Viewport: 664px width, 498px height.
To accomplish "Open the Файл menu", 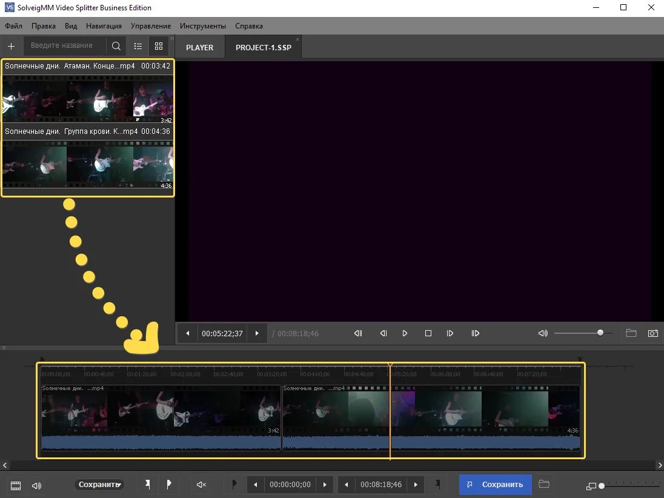I will coord(13,26).
